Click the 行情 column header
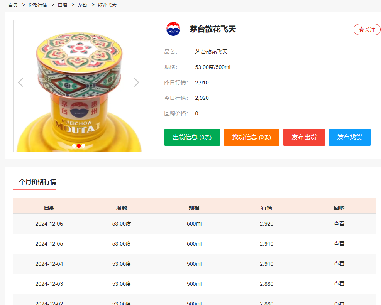The width and height of the screenshot is (381, 305). click(x=267, y=208)
